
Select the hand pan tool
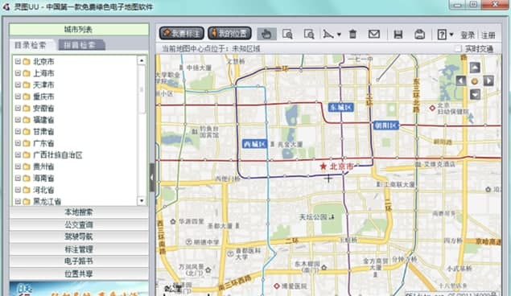(x=266, y=34)
